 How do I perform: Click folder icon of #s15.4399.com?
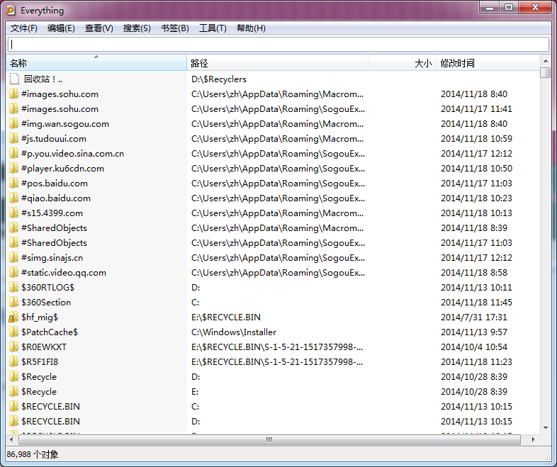point(13,213)
